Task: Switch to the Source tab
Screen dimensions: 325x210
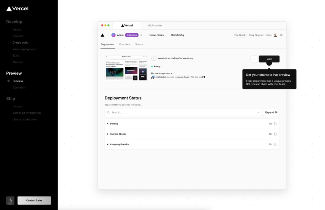Action: 139,44
